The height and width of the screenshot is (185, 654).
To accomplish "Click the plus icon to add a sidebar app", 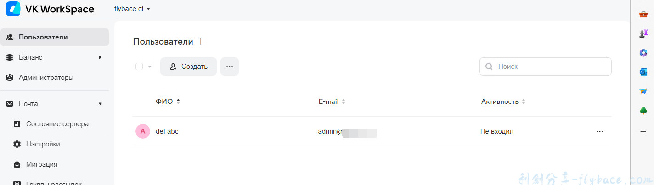I will 643,132.
